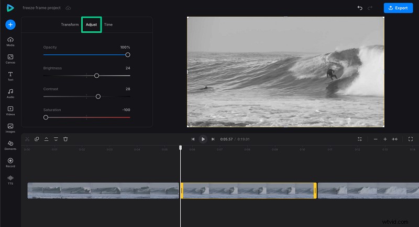Open the Audio library
Screen dimensions: 419x227
click(x=10, y=93)
